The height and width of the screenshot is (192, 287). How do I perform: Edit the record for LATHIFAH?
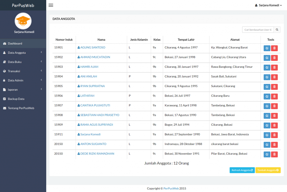267,96
